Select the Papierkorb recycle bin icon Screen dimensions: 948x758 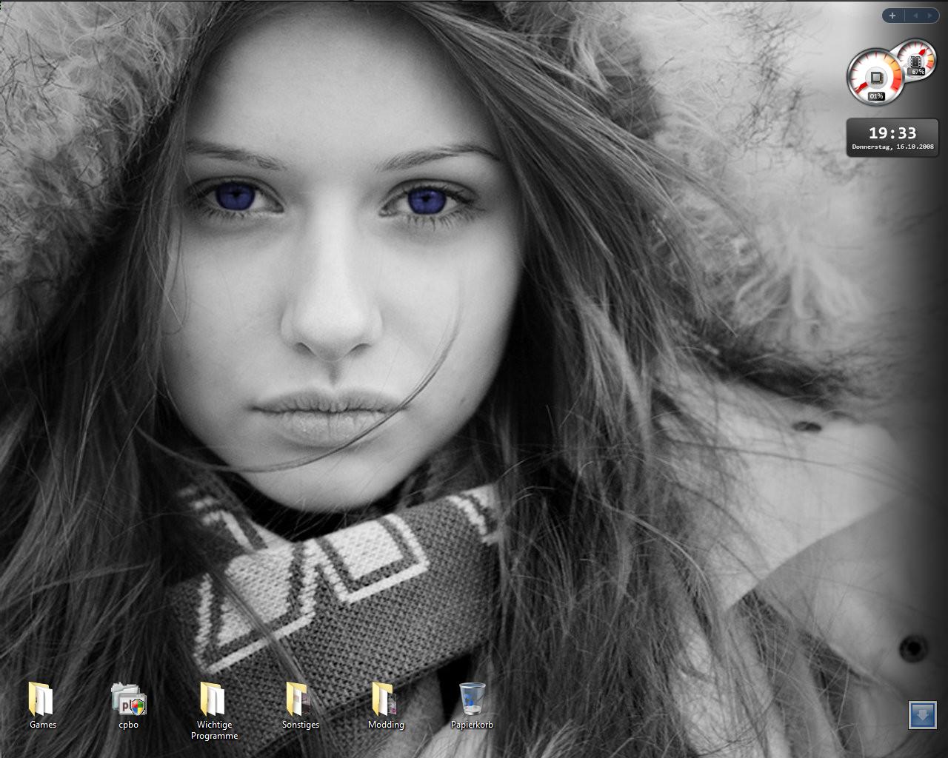pyautogui.click(x=472, y=699)
